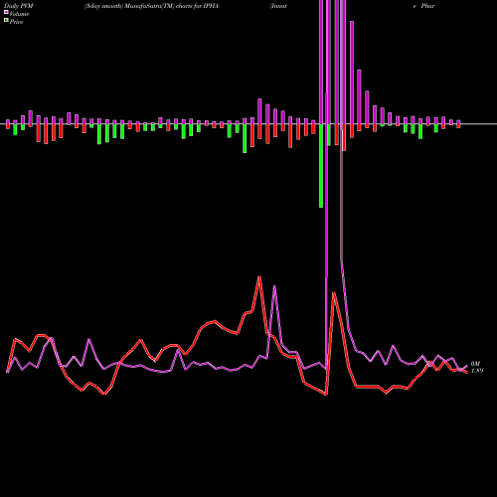Click the 'Price' legend label
The image size is (497, 497).
pyautogui.click(x=16, y=22)
